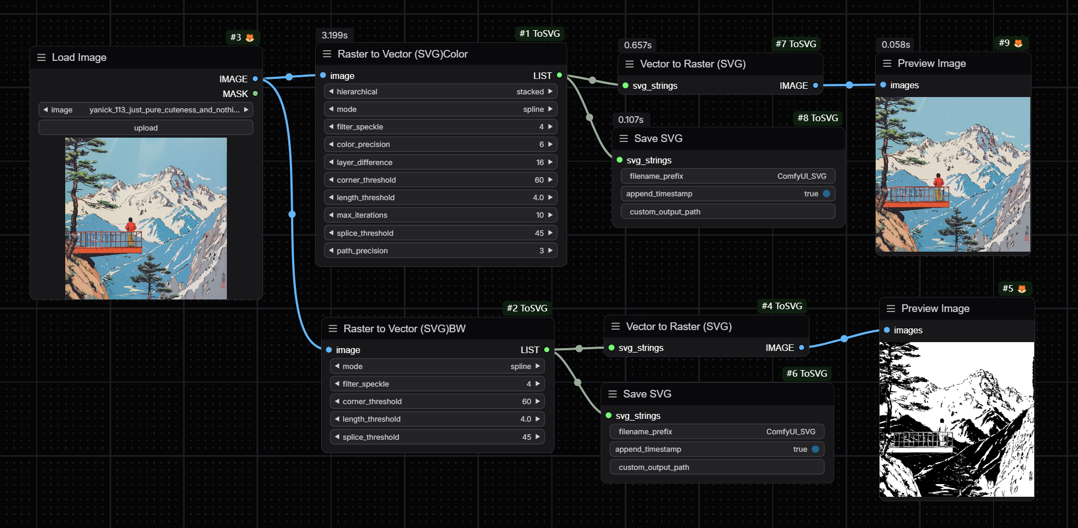This screenshot has width=1078, height=528.
Task: Decrease corner_threshold in SVG Color node
Action: pyautogui.click(x=331, y=180)
